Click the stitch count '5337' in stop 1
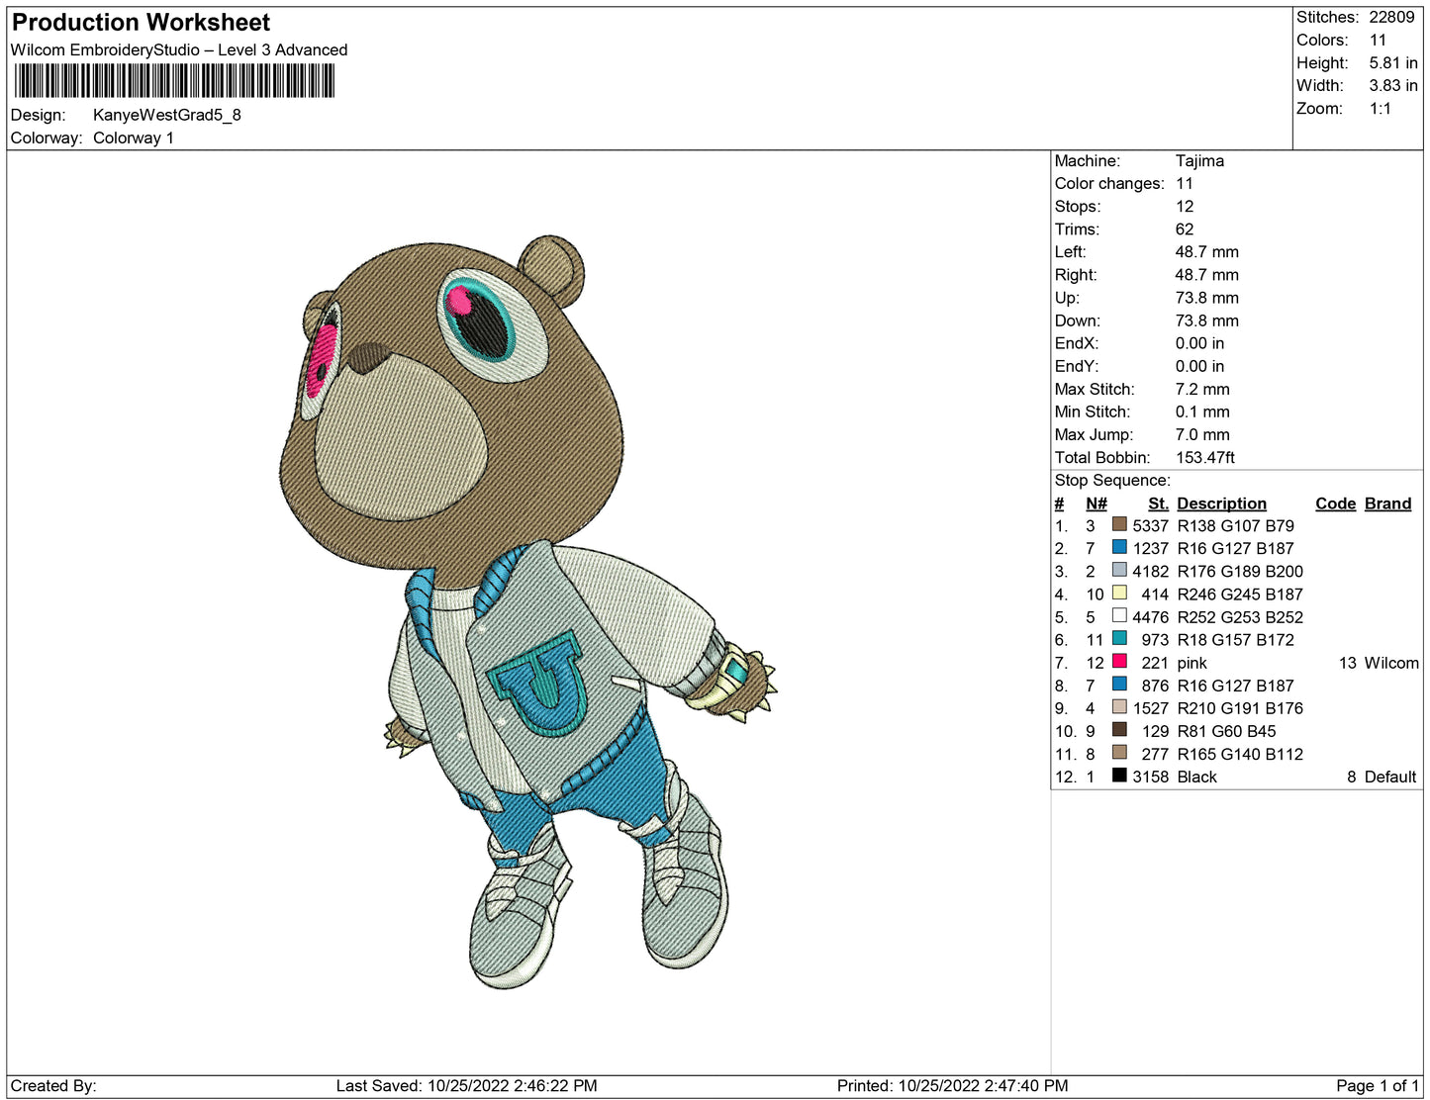1430x1100 pixels. [1151, 525]
